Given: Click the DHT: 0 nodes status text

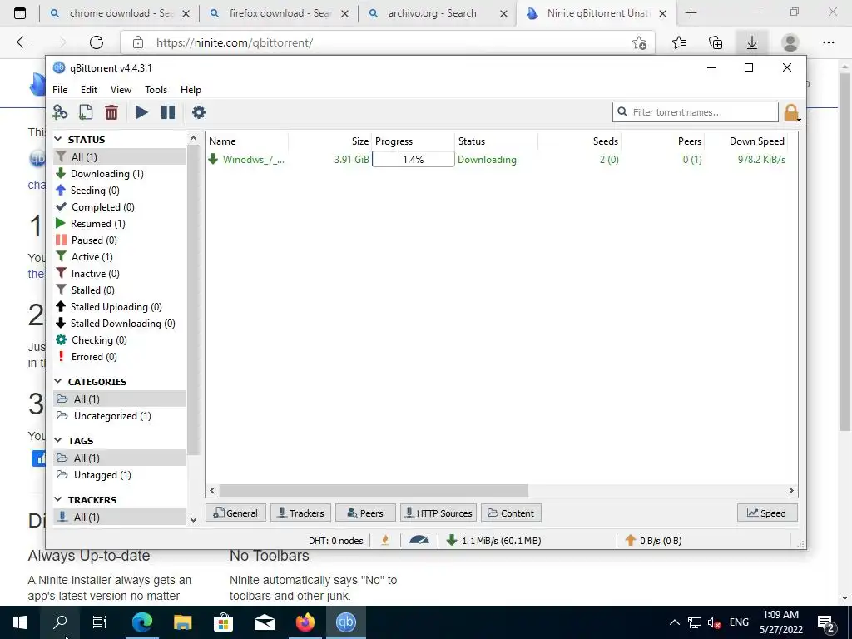Looking at the screenshot, I should (336, 541).
